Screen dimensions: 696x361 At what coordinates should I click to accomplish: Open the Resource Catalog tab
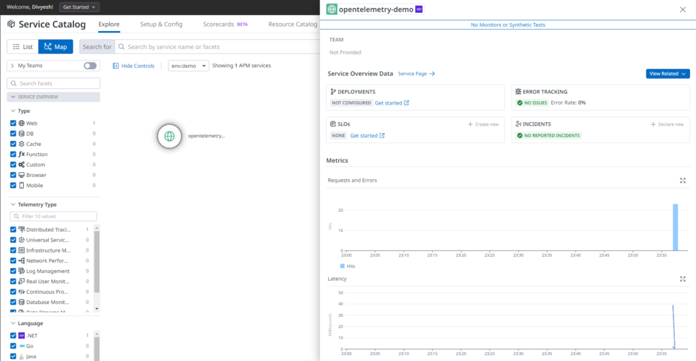pos(292,24)
